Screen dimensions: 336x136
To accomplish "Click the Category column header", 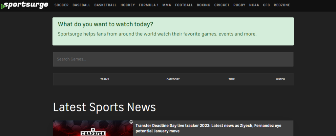I will click(173, 79).
